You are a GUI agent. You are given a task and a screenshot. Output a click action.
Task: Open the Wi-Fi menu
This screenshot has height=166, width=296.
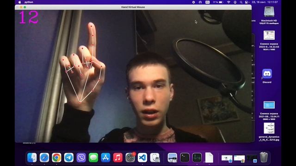click(228, 2)
